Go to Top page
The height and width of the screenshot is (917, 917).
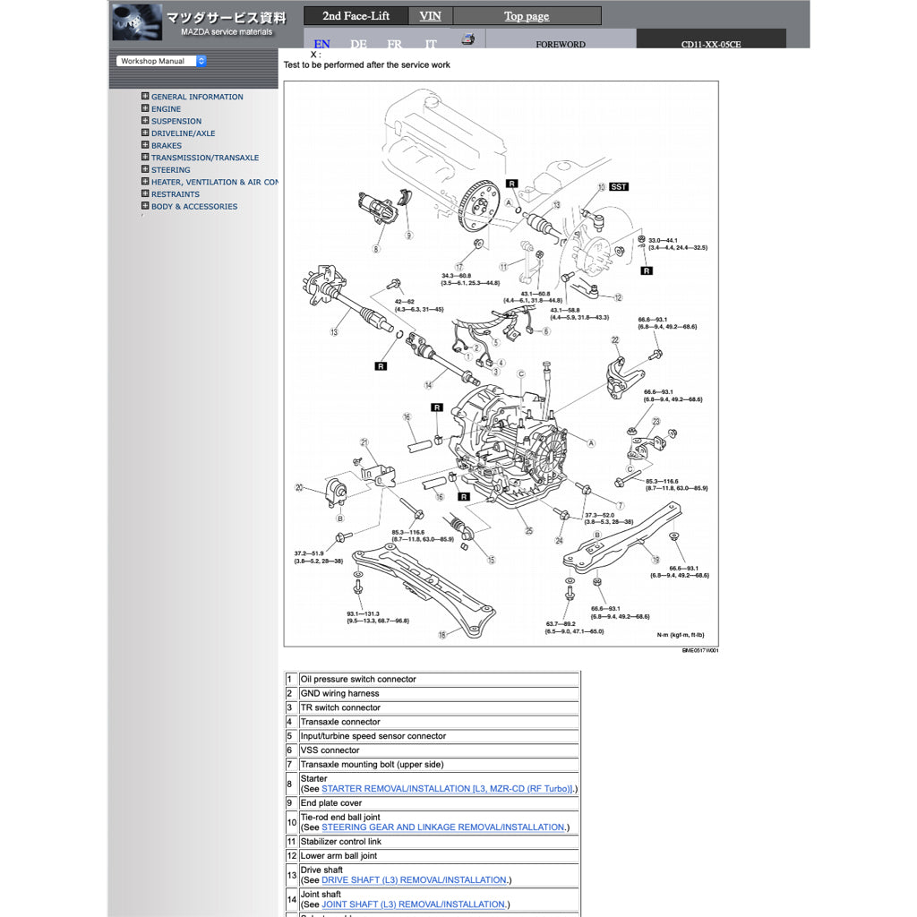(x=527, y=16)
